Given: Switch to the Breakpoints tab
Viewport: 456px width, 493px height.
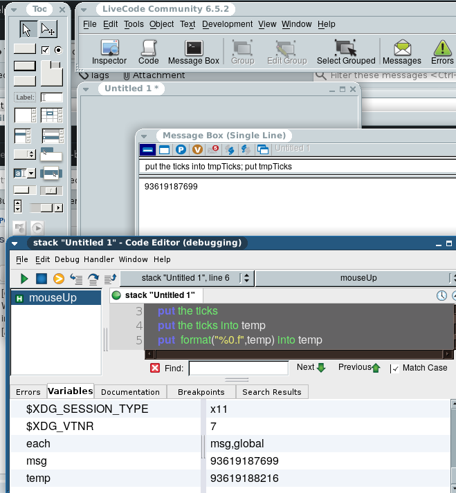Looking at the screenshot, I should pyautogui.click(x=201, y=392).
